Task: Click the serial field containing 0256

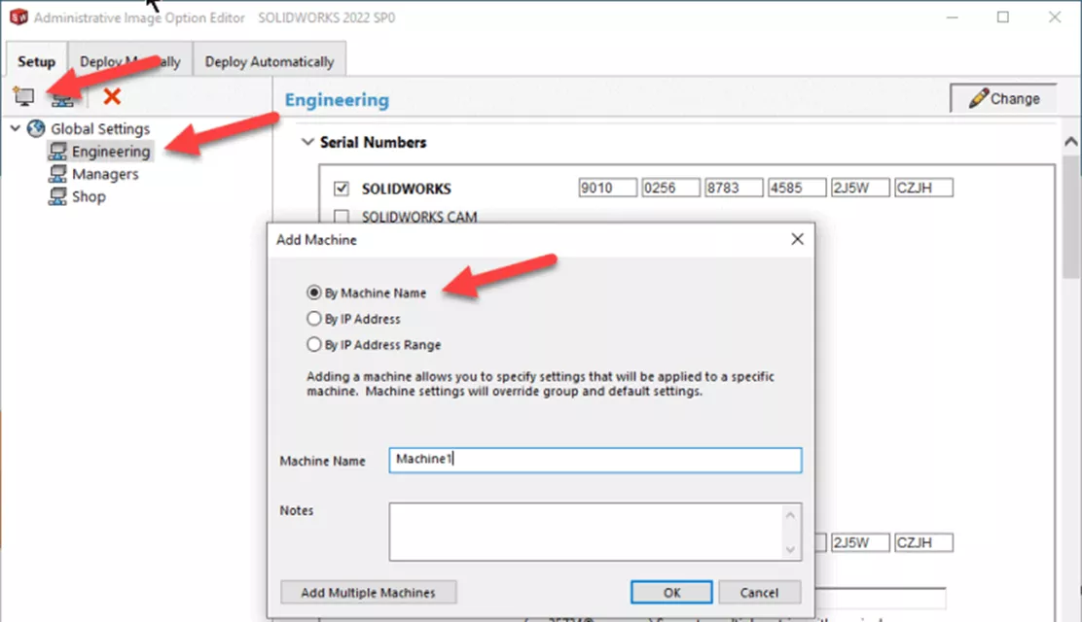Action: click(670, 188)
